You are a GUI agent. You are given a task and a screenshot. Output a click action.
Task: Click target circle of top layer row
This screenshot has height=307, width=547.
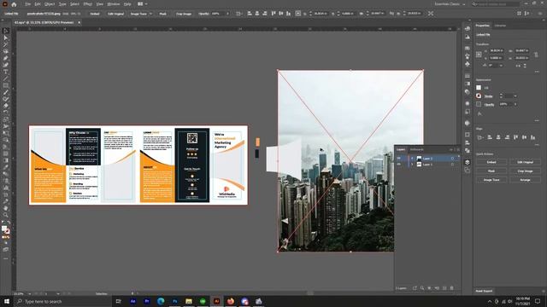pos(452,159)
